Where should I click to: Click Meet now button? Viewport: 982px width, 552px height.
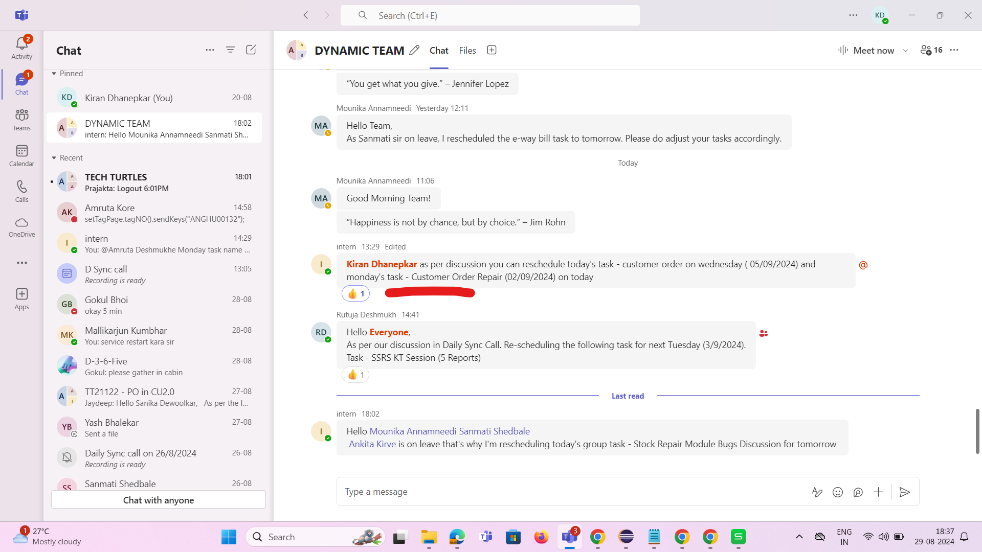(x=866, y=50)
